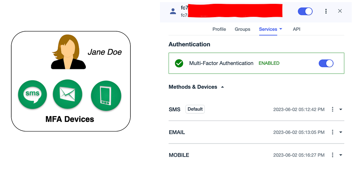Screen dimensions: 355x171
Task: Click the green email envelope icon
Action: (x=67, y=94)
